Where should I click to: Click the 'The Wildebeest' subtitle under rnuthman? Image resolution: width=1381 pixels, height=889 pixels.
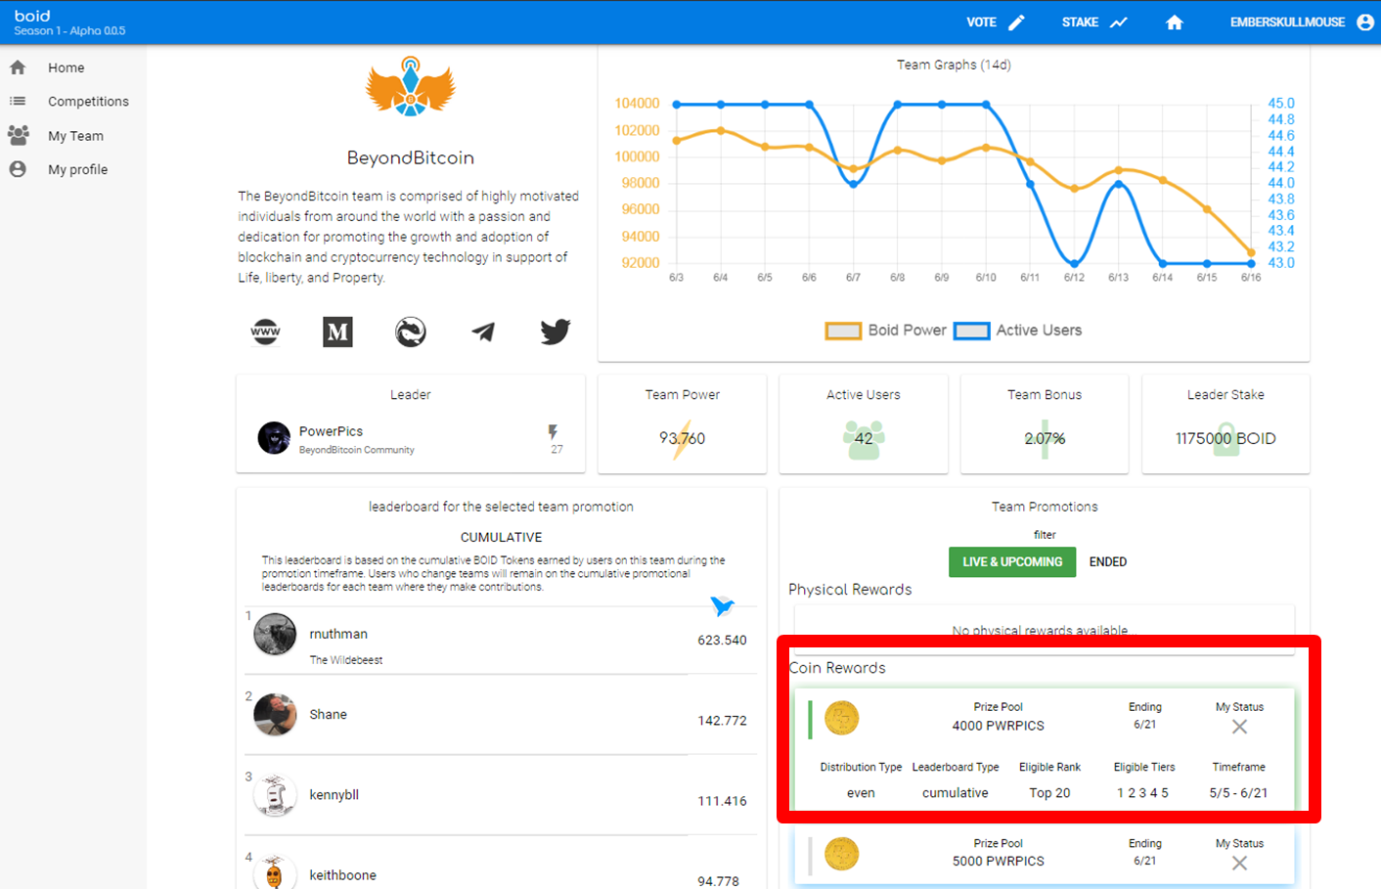pos(346,660)
